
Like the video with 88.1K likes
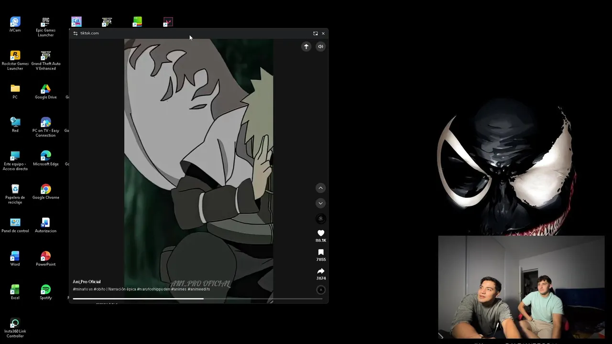tap(321, 233)
